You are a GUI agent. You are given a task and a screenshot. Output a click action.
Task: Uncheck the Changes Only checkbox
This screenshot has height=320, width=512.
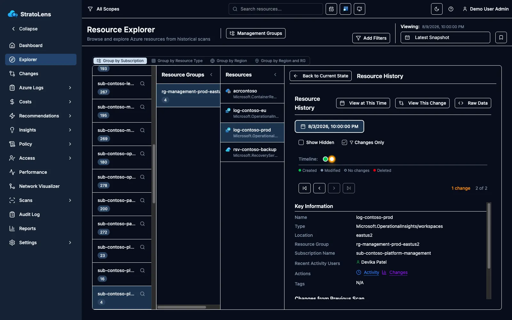coord(344,142)
